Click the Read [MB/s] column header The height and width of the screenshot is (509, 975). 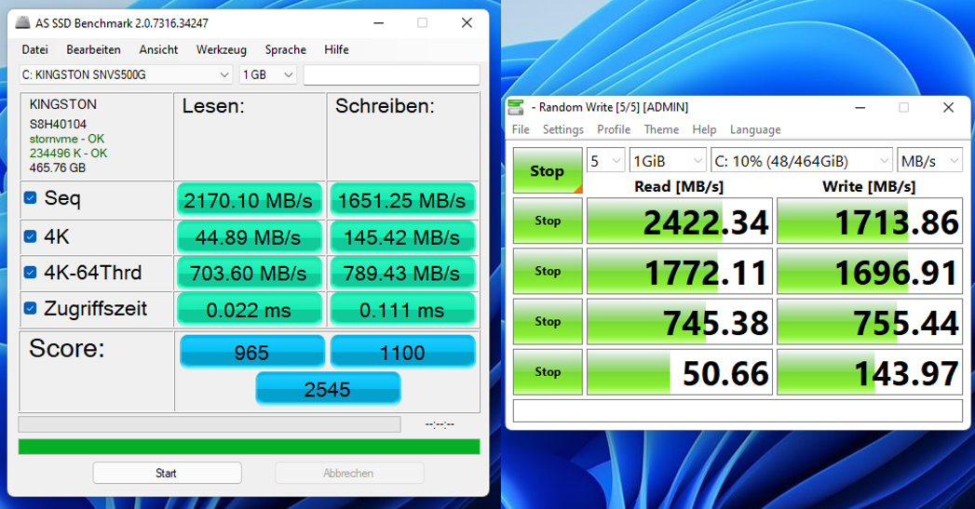(679, 186)
